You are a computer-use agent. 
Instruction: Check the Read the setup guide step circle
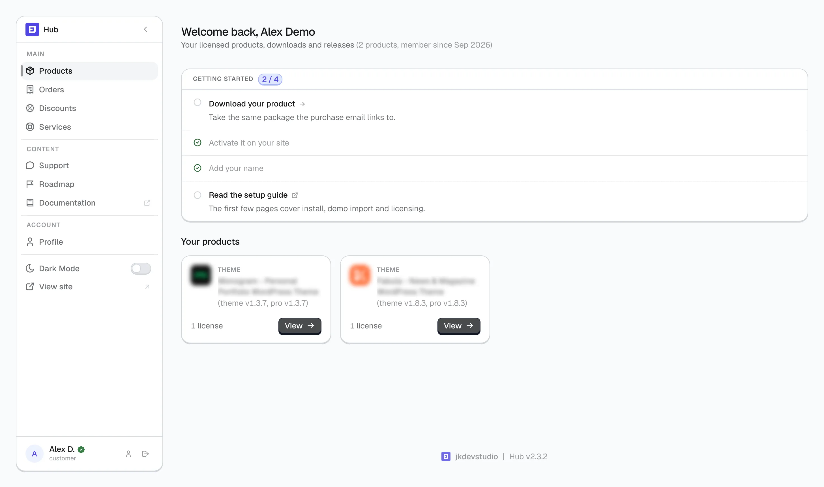pyautogui.click(x=198, y=195)
